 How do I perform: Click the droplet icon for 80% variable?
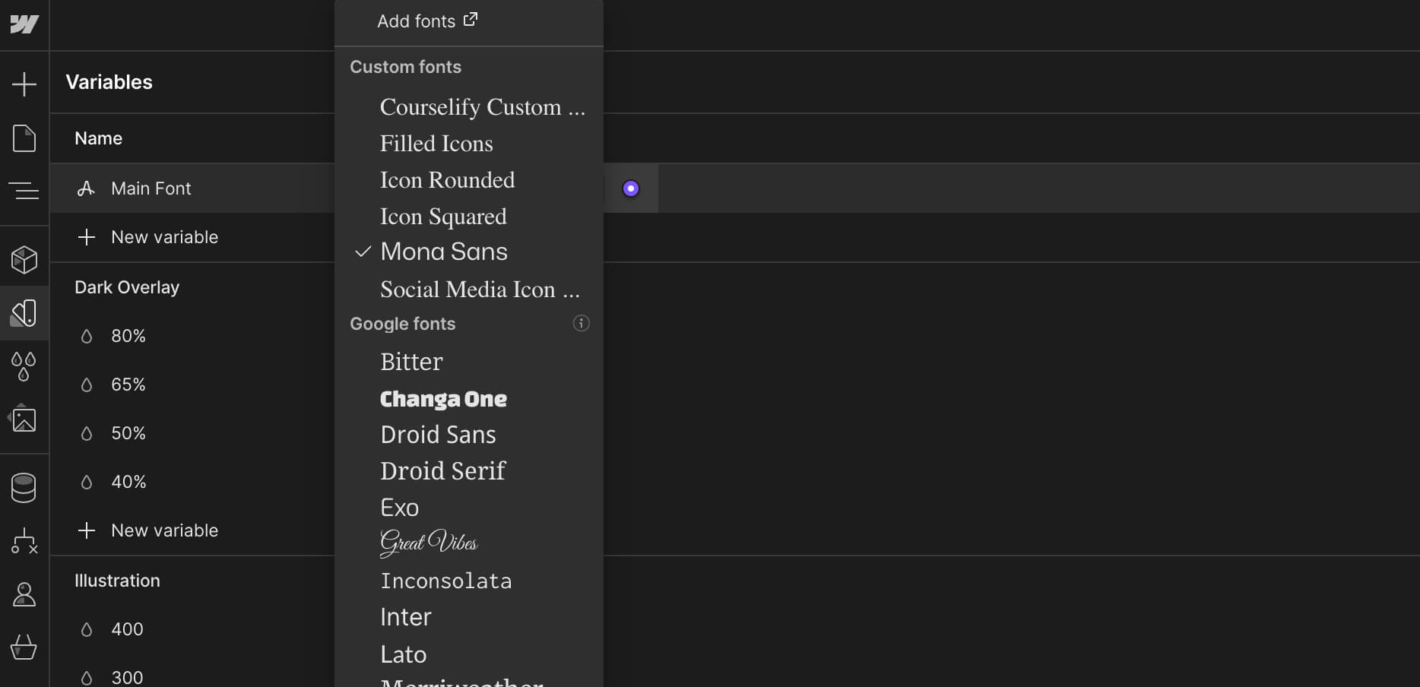pos(87,336)
